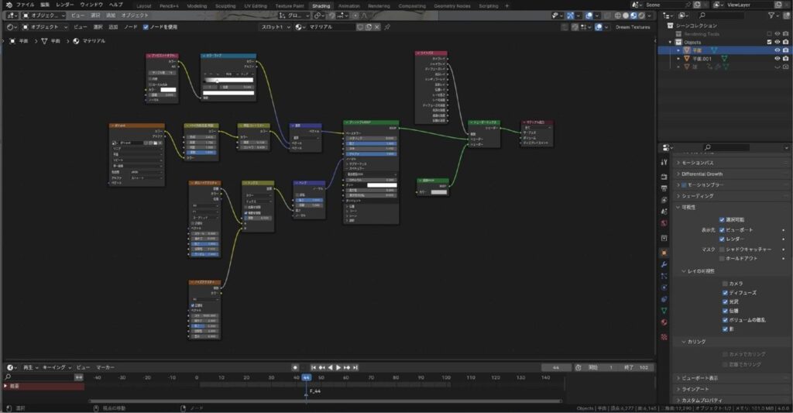Click the Dream Textures header button

[633, 27]
